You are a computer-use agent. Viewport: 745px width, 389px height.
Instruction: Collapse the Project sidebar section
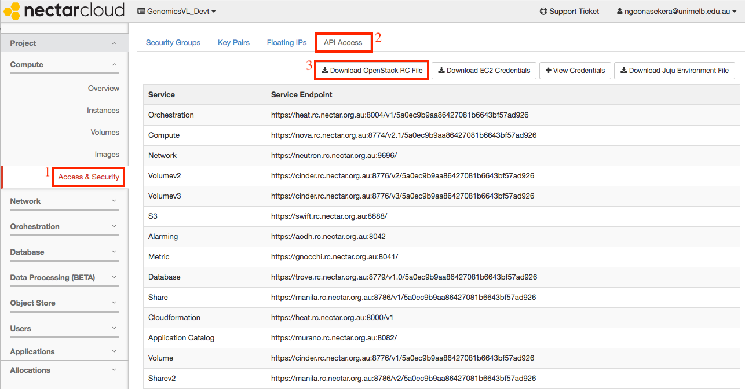(x=64, y=43)
